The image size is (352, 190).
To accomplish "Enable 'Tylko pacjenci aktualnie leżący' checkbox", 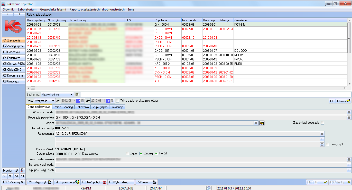I will tap(117, 101).
